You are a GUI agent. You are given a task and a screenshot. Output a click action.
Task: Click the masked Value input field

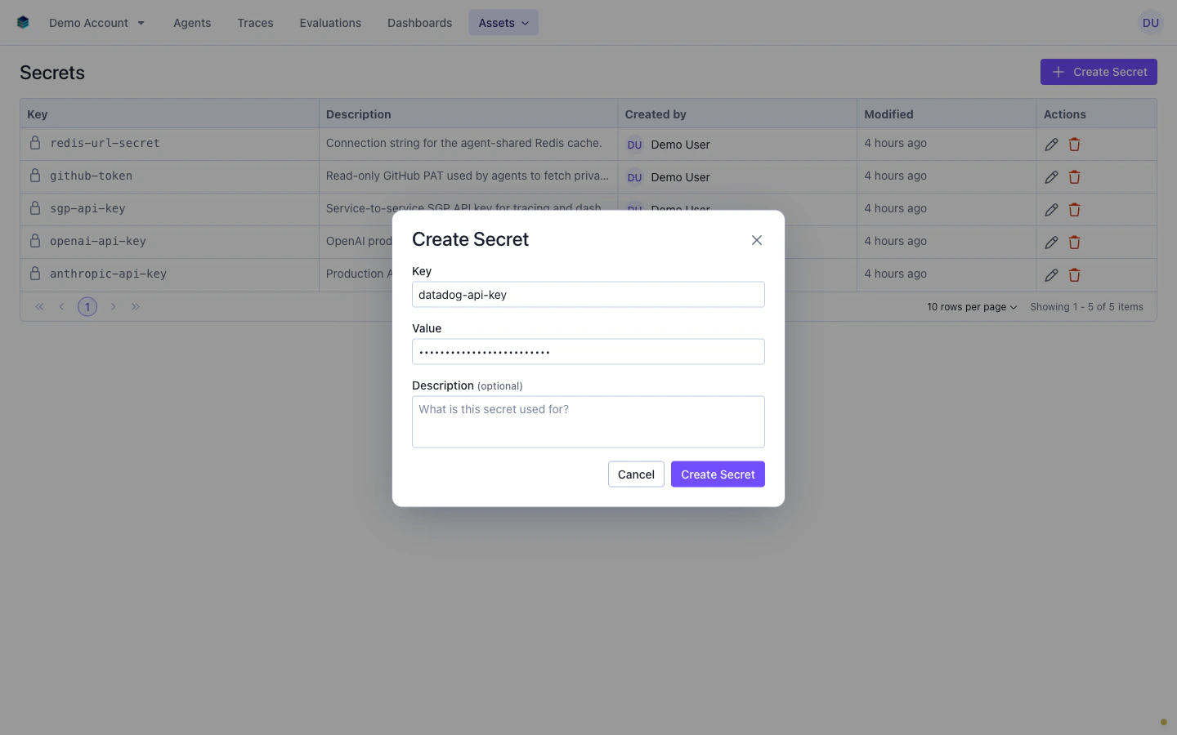588,352
